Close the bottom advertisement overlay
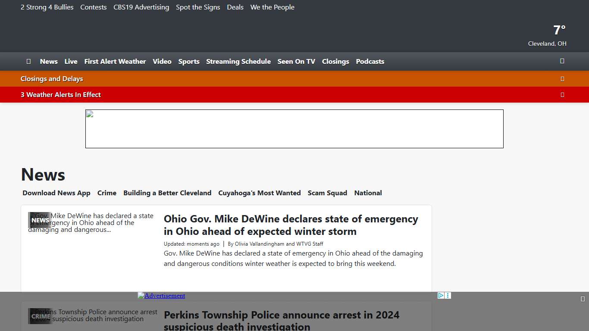 click(x=583, y=299)
